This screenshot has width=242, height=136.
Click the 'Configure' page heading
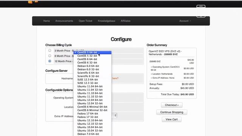click(121, 39)
